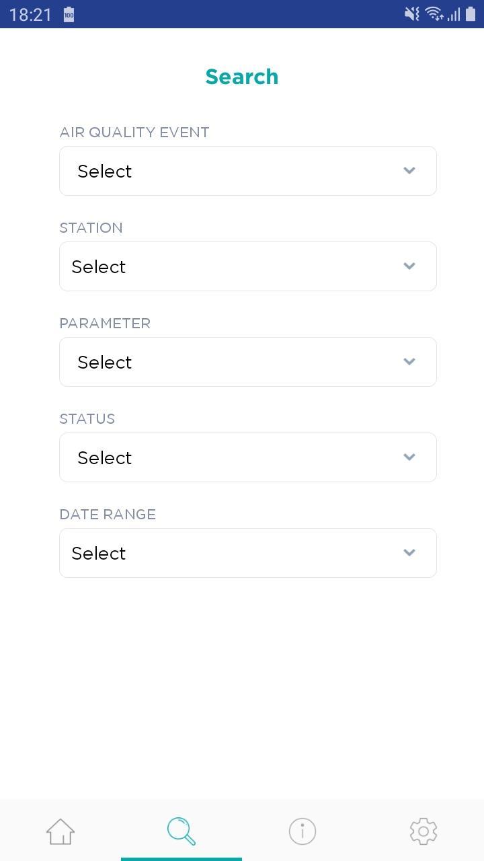Click the Air Quality Event chevron arrow
Viewport: 484px width, 861px height.
(x=409, y=171)
